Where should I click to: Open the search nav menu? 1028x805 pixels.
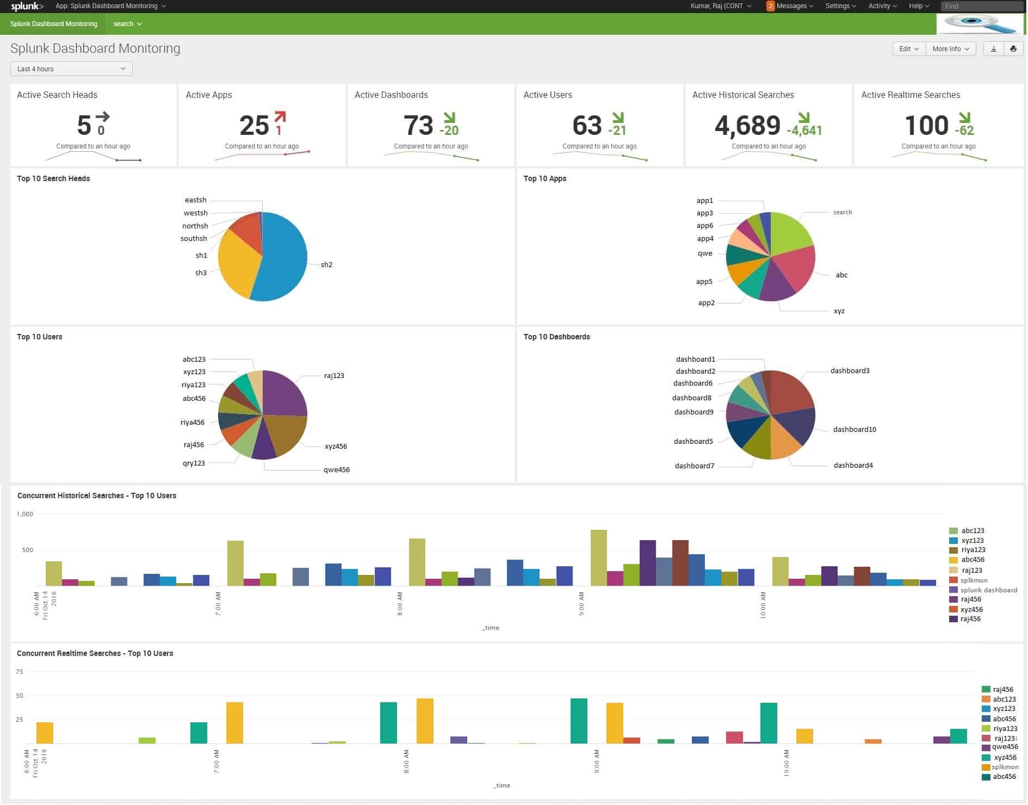pyautogui.click(x=128, y=24)
